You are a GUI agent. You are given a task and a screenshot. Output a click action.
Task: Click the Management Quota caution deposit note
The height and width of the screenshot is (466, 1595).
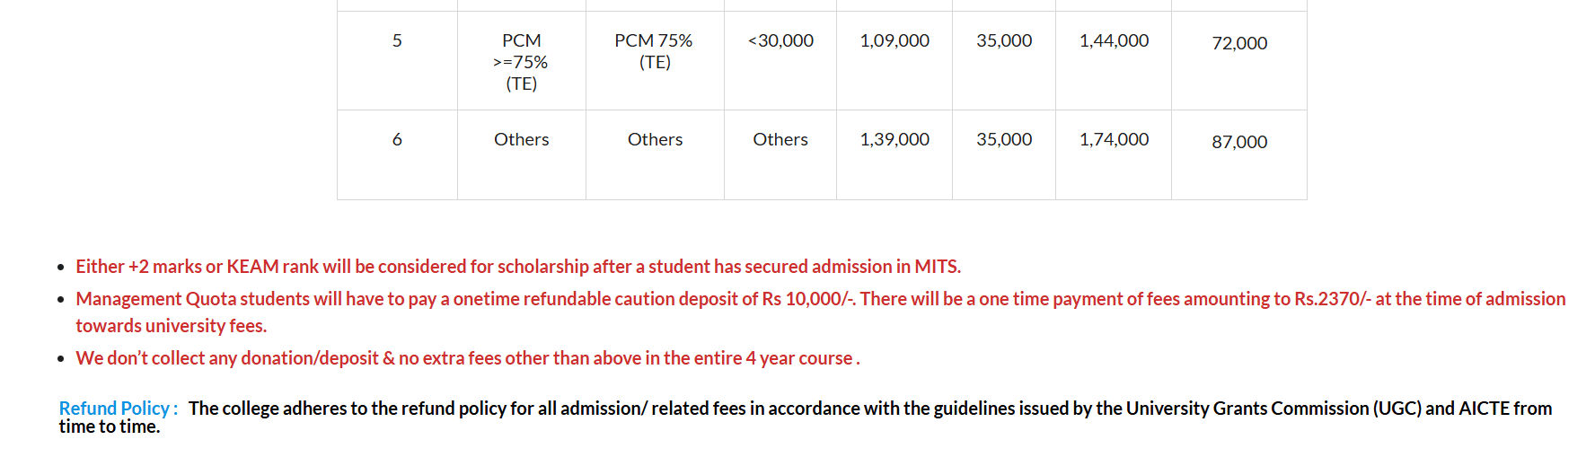point(820,299)
